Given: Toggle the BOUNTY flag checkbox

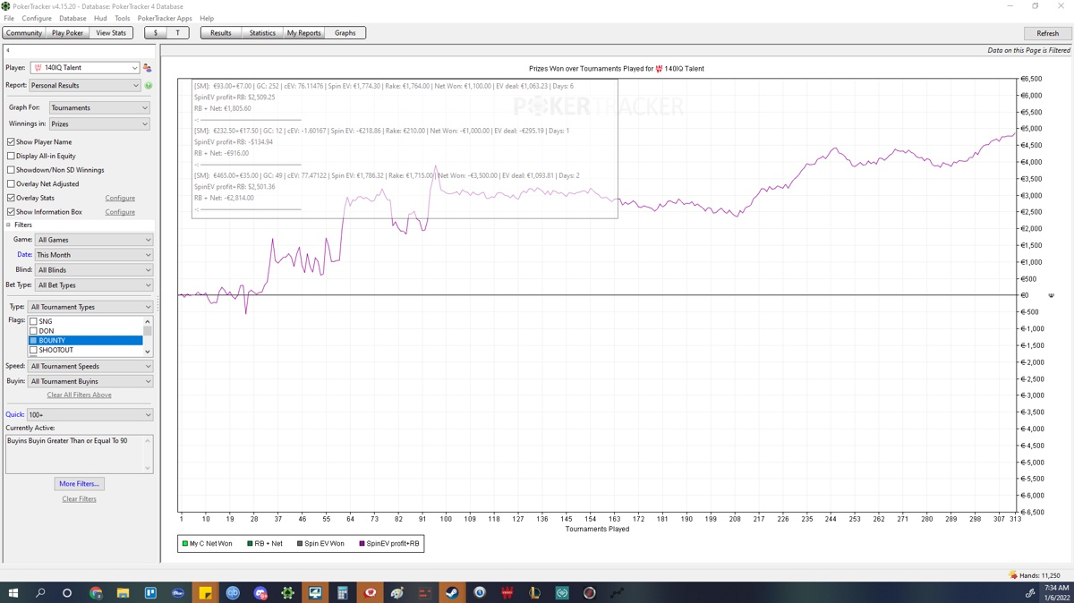Looking at the screenshot, I should point(34,341).
